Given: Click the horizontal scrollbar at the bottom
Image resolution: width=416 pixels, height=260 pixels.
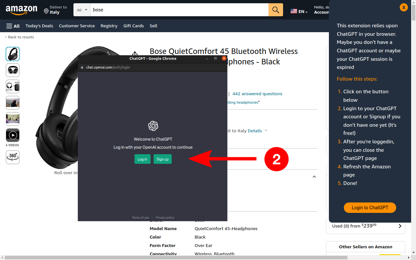Looking at the screenshot, I should click(175, 258).
